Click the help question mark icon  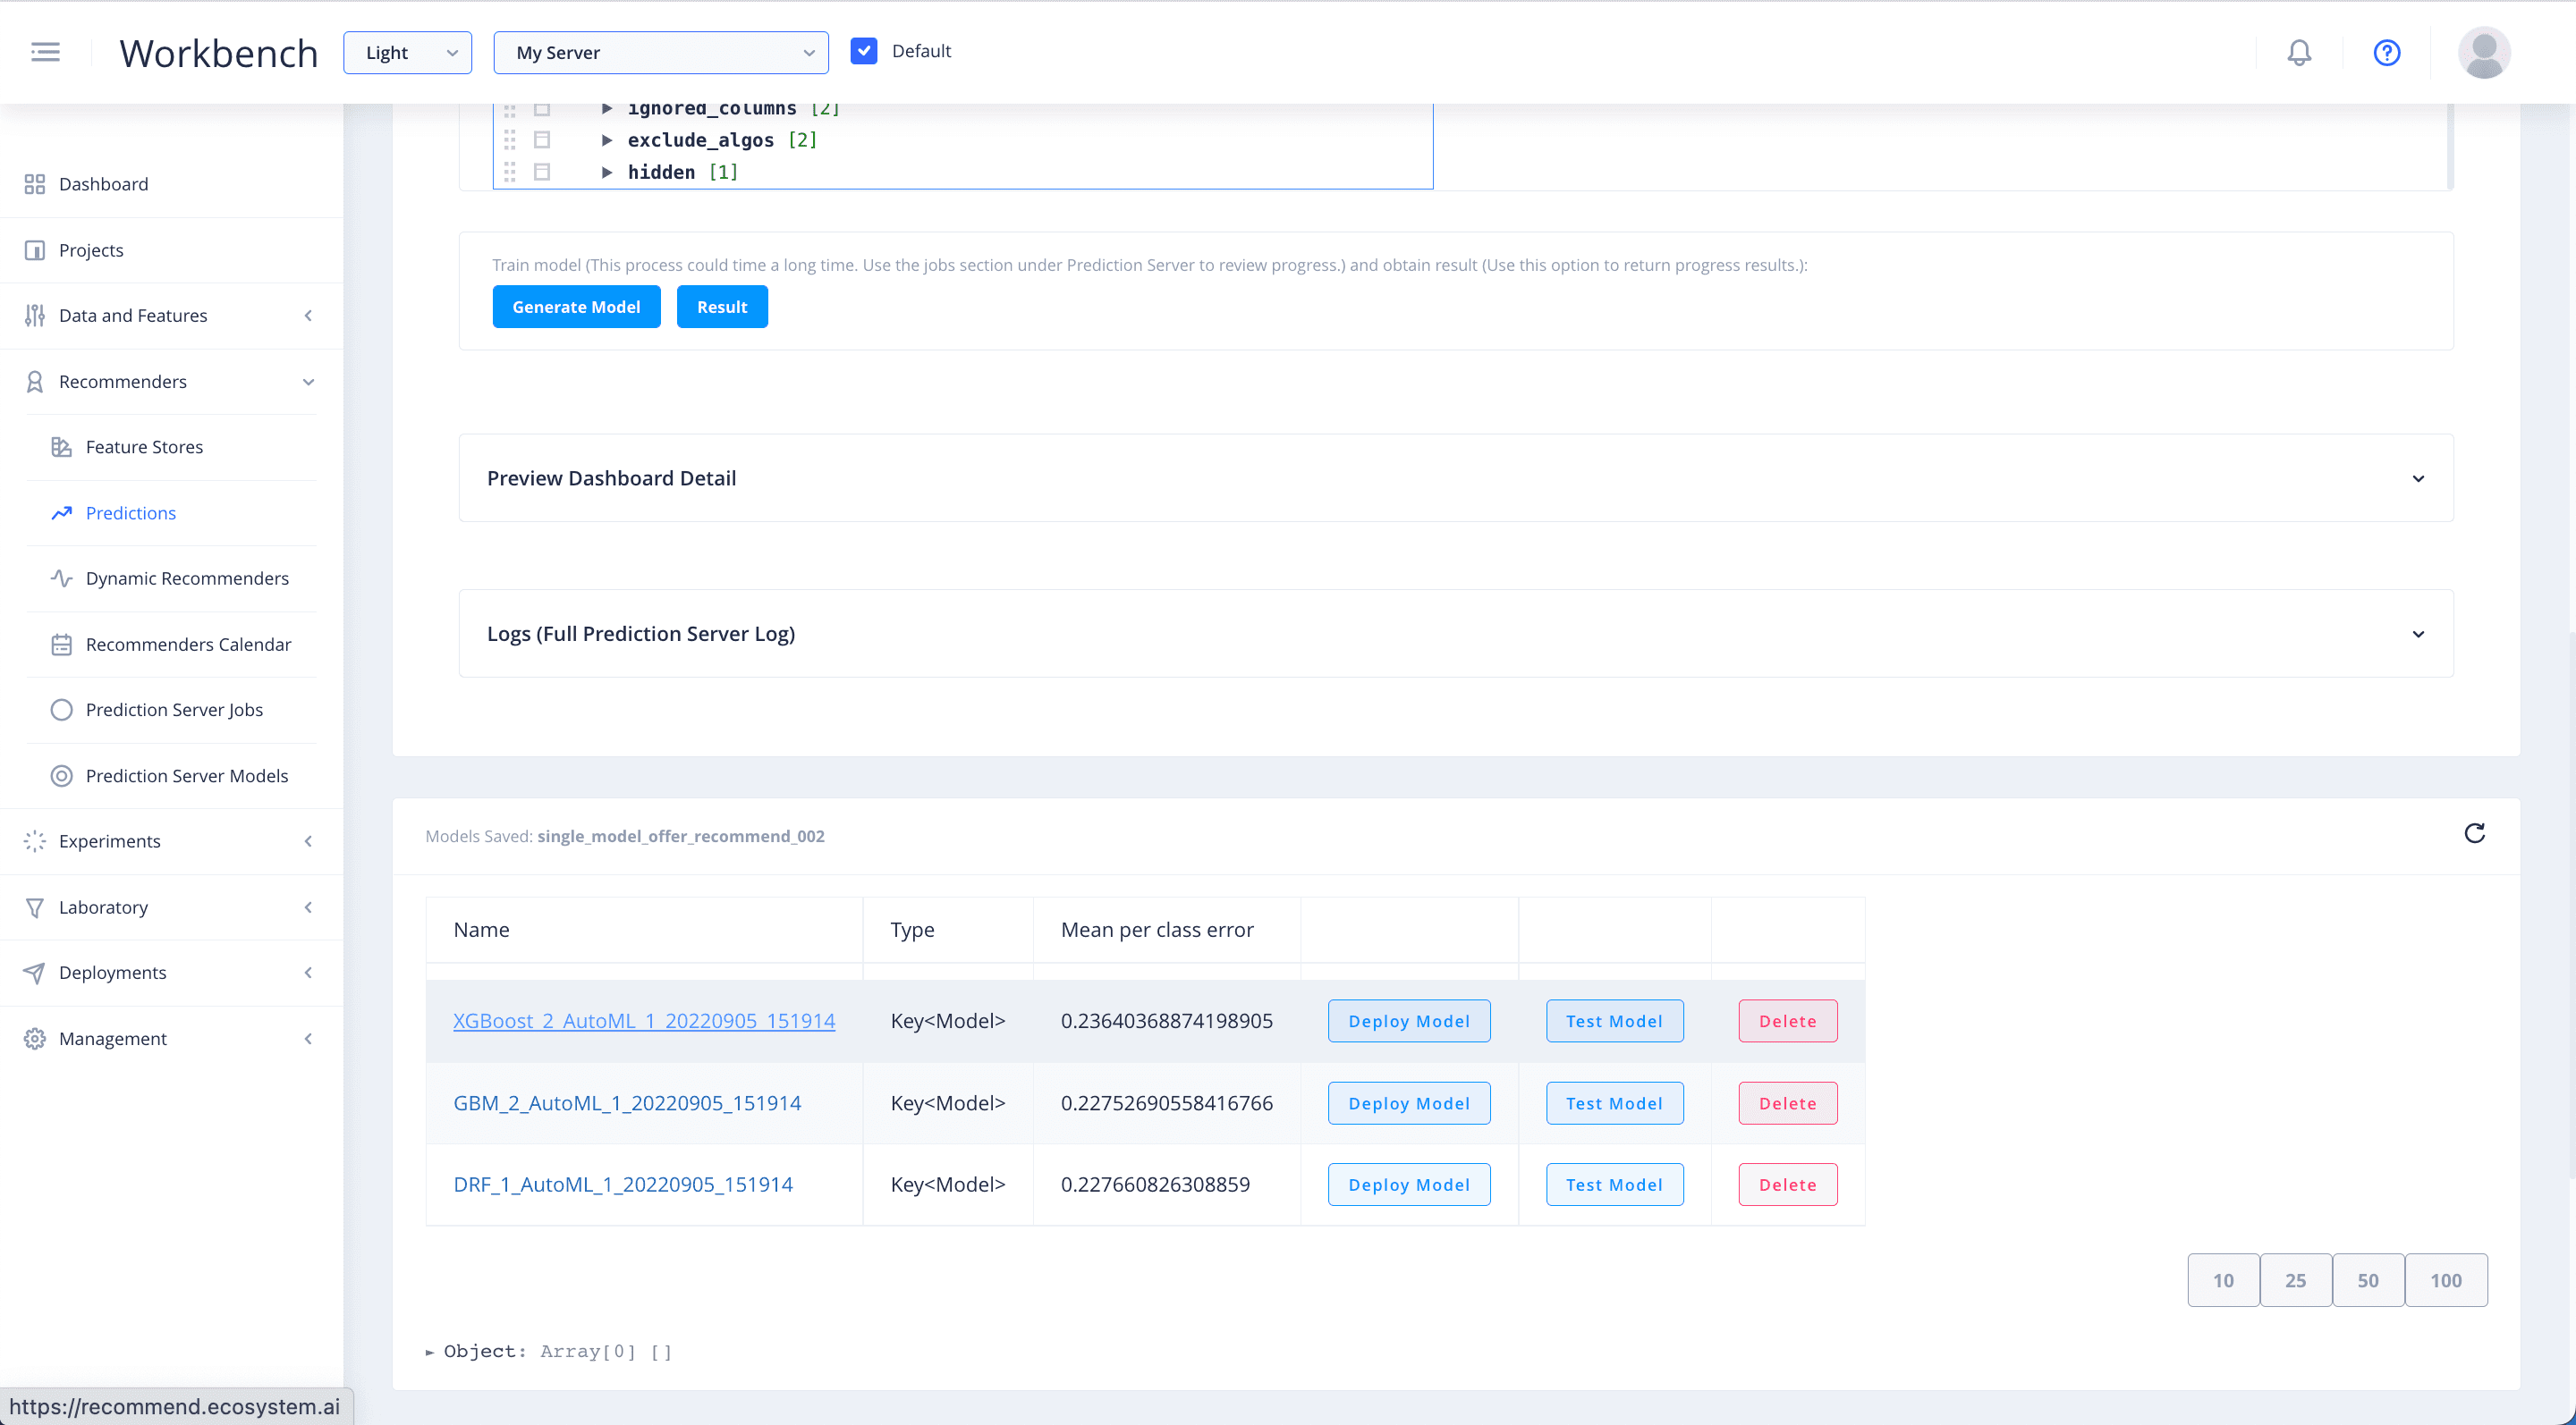click(x=2387, y=52)
